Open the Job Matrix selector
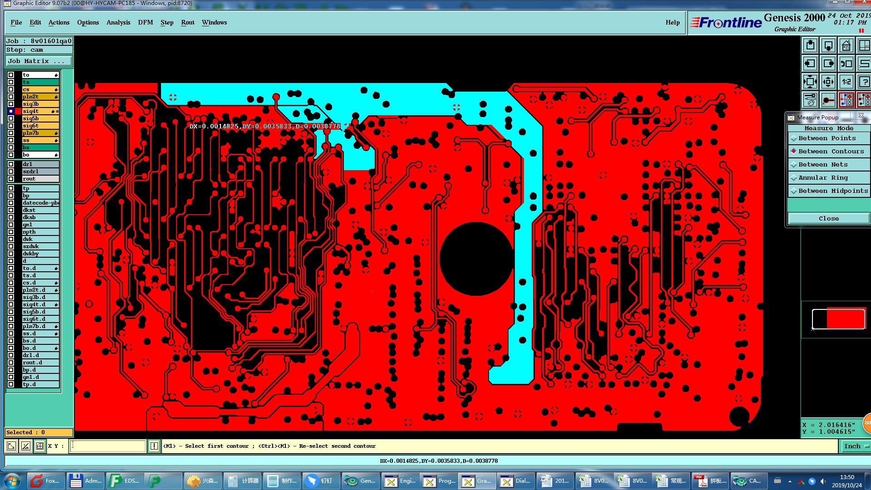The image size is (871, 490). point(39,61)
